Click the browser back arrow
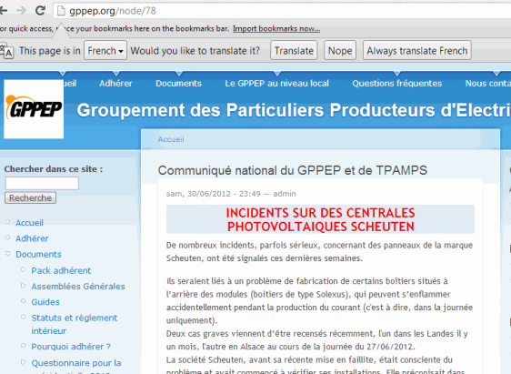This screenshot has width=511, height=374. [4, 10]
